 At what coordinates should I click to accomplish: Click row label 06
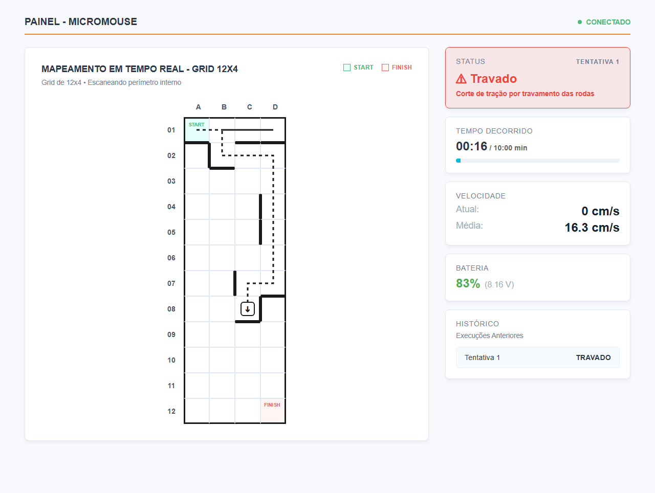click(171, 258)
